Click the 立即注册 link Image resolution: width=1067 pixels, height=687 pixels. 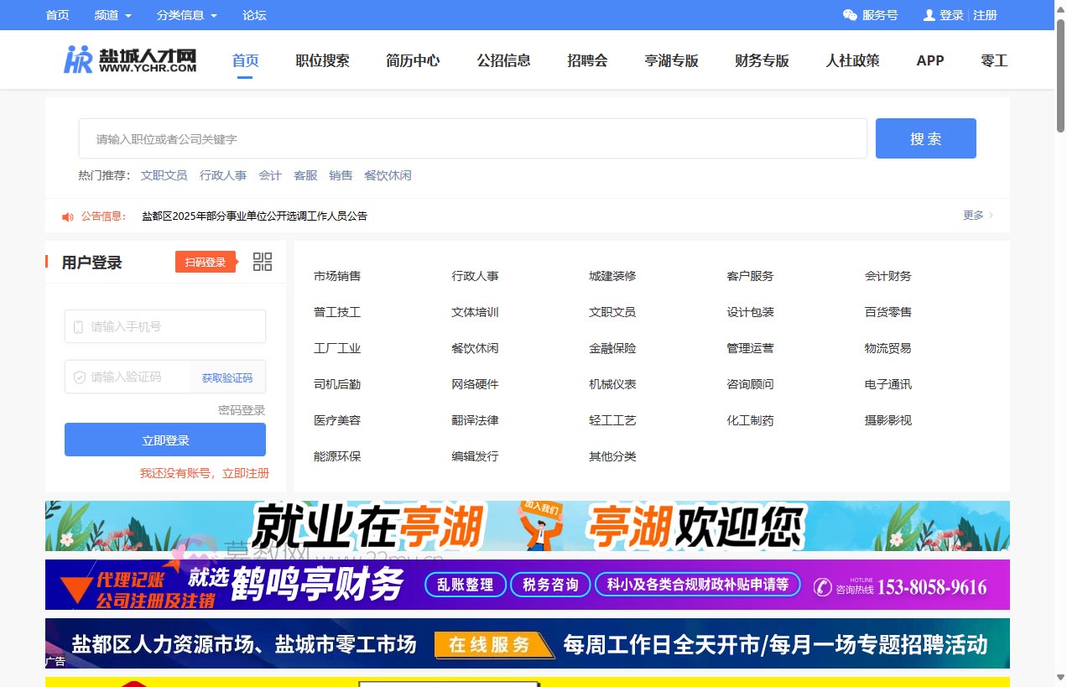[245, 473]
